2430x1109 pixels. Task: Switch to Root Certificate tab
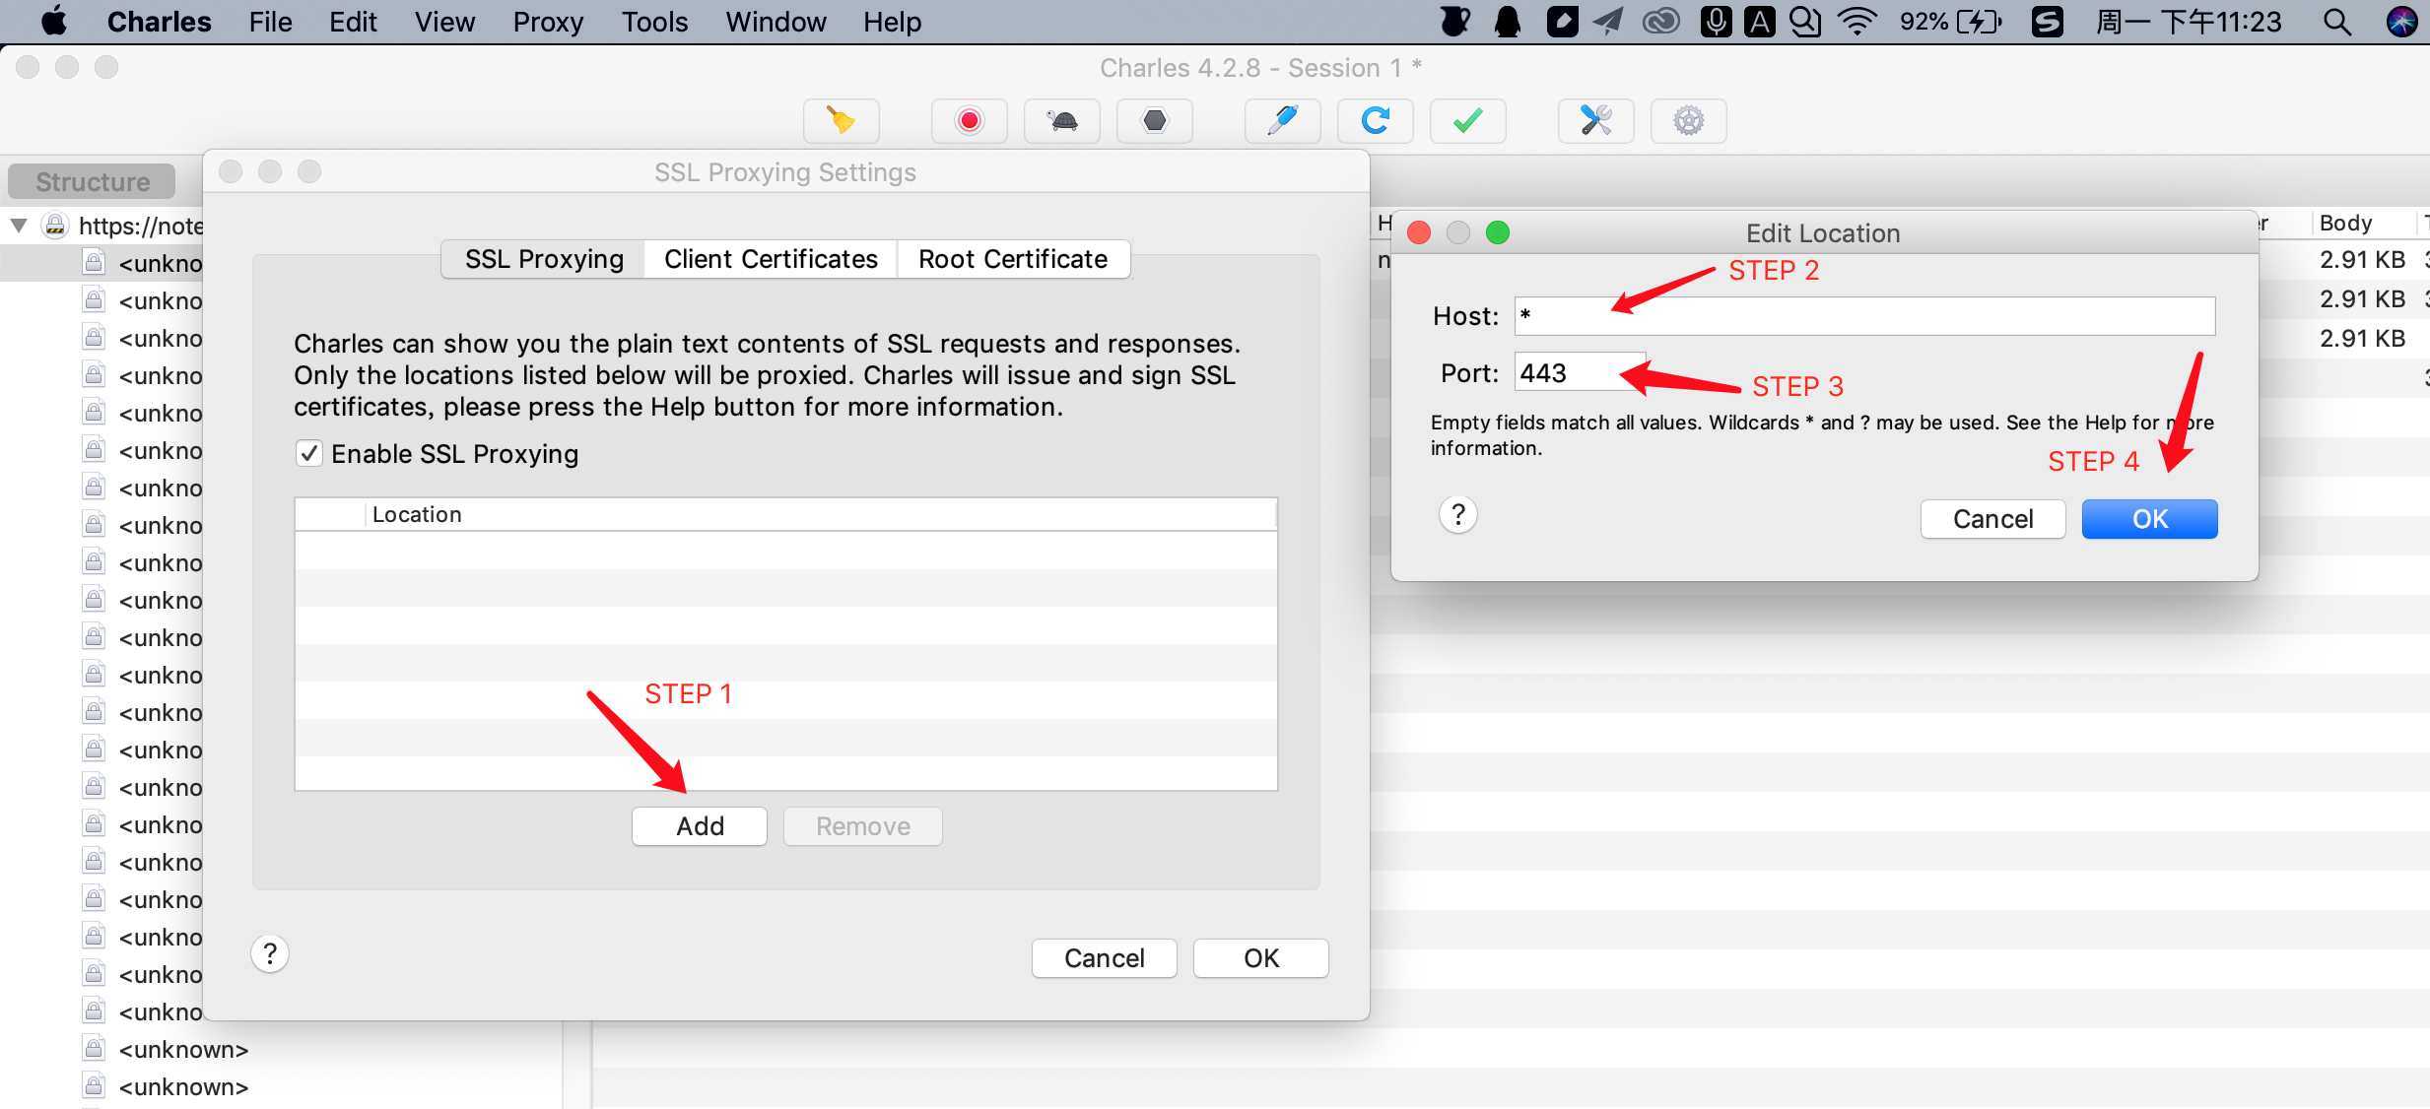(x=1012, y=259)
